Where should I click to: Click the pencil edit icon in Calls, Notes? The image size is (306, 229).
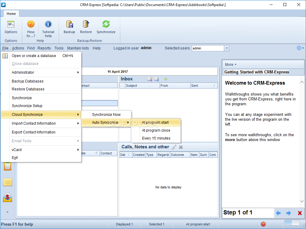[174, 147]
